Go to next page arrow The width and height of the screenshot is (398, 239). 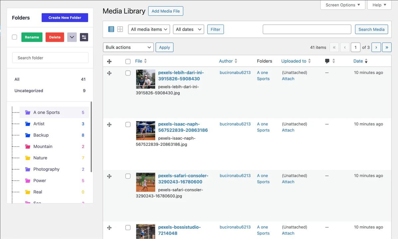376,47
